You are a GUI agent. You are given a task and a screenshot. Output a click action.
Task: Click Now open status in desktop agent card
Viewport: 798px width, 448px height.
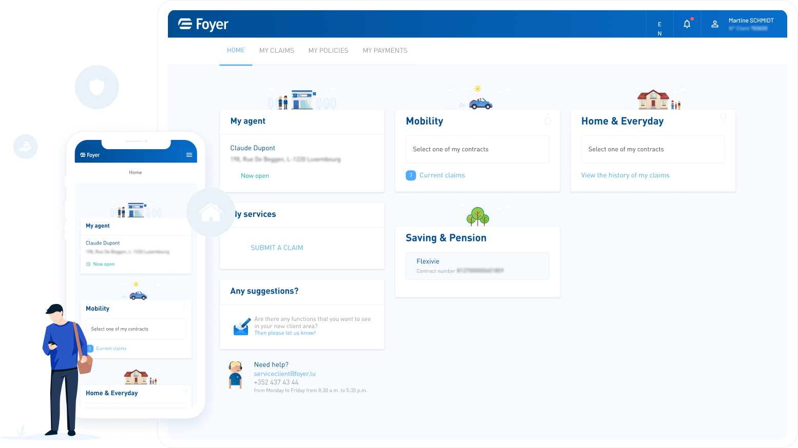point(255,176)
